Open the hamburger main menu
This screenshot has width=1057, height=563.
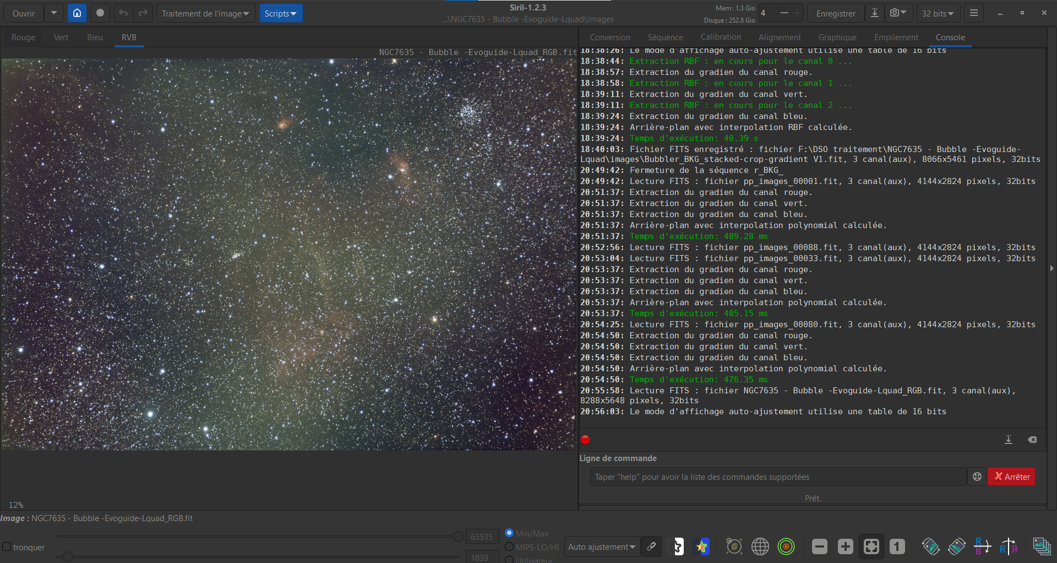973,13
